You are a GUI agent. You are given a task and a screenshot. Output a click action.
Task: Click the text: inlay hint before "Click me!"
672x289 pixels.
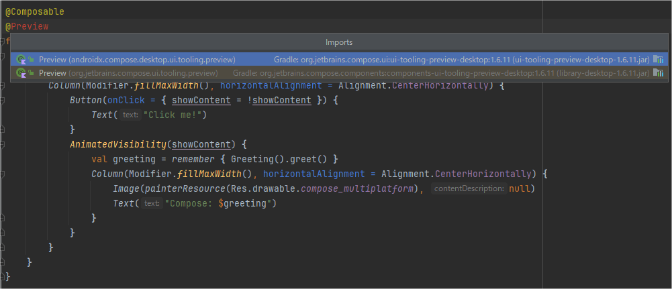(x=130, y=115)
